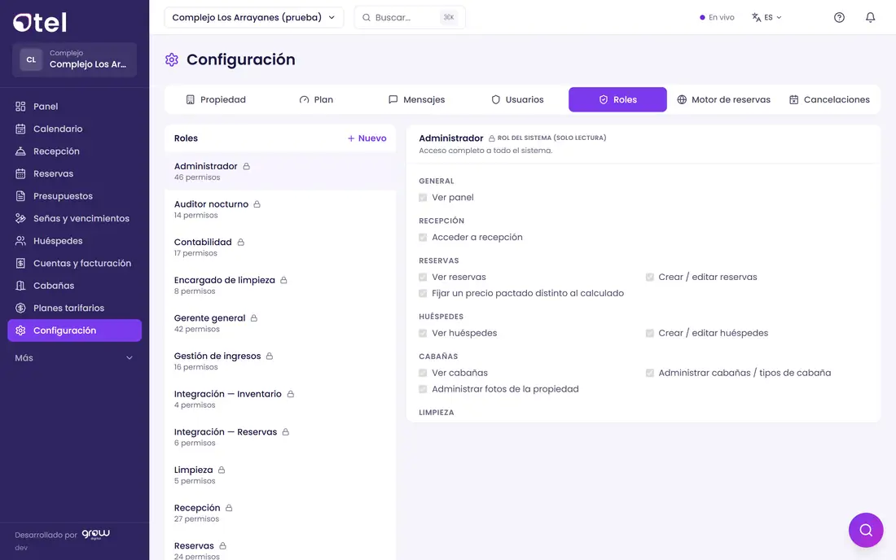Switch to the Usuarios tab
The height and width of the screenshot is (560, 896).
(x=518, y=99)
